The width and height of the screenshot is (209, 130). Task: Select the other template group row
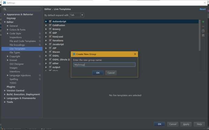[x=121, y=63]
